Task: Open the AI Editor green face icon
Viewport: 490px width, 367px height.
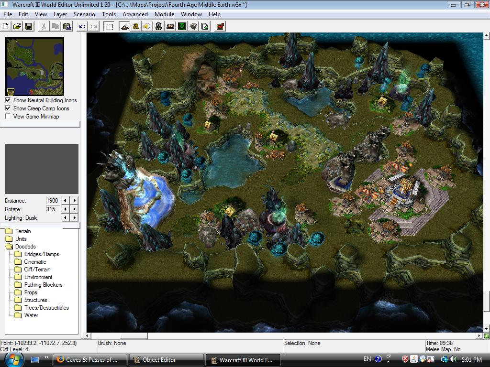Action: (x=182, y=27)
